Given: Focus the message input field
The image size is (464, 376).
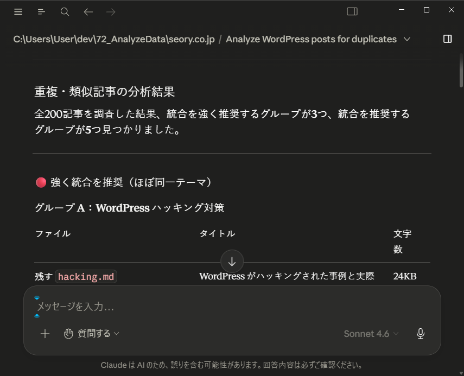Looking at the screenshot, I should [232, 307].
